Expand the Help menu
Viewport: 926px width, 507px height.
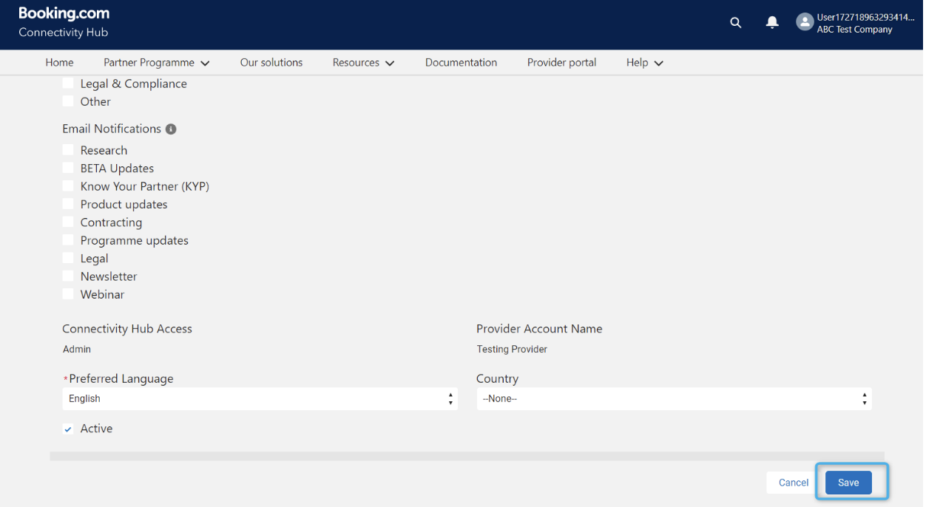click(x=644, y=63)
